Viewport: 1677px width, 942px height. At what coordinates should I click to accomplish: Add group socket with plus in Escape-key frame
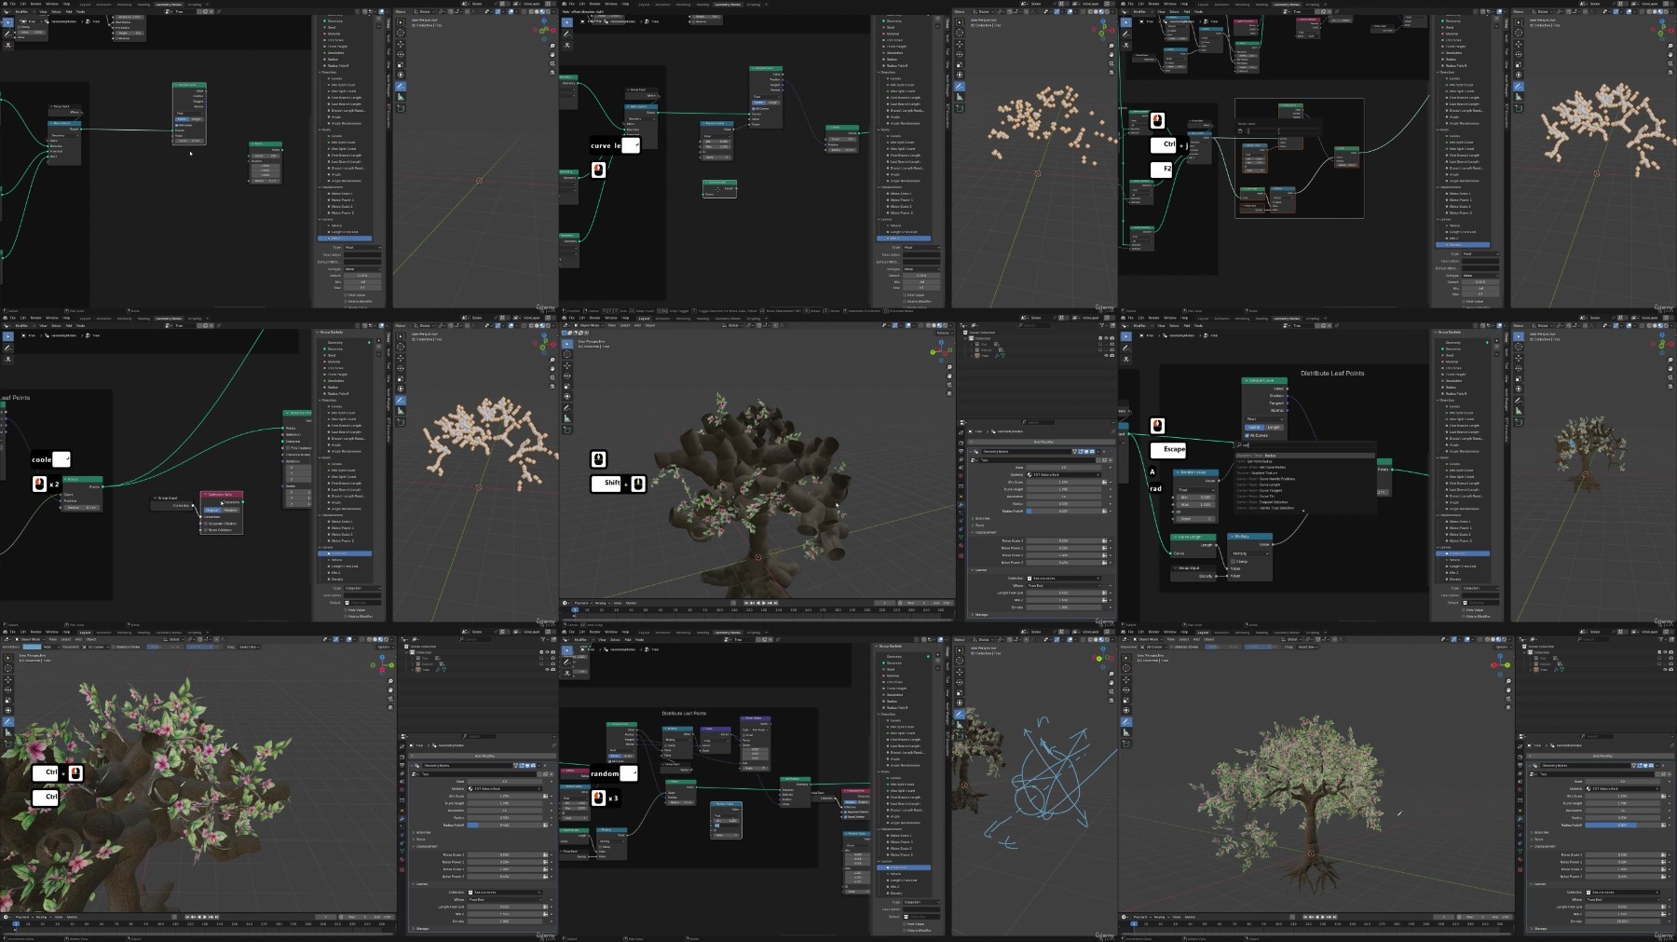point(1497,341)
